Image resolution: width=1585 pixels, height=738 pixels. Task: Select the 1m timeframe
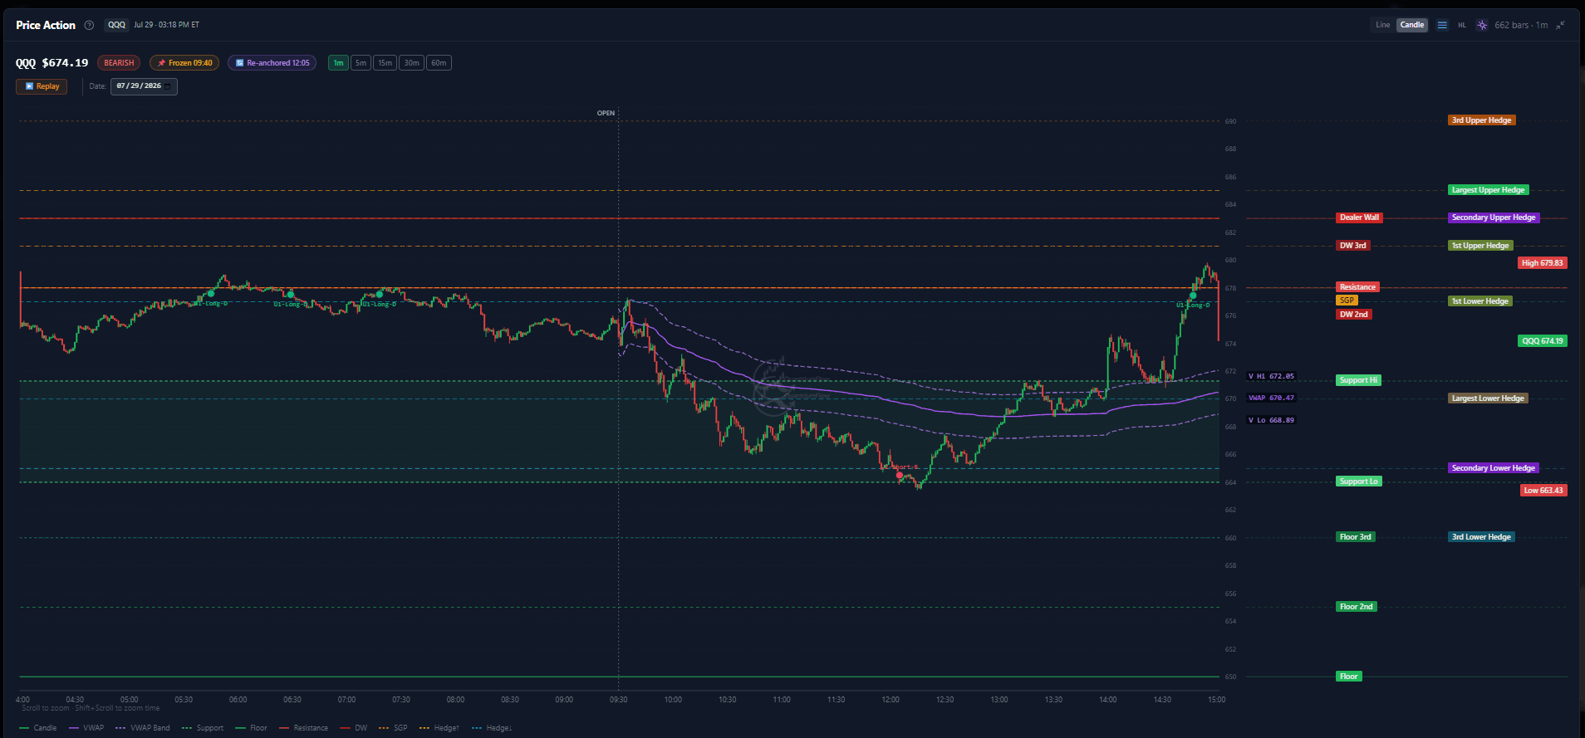(338, 63)
